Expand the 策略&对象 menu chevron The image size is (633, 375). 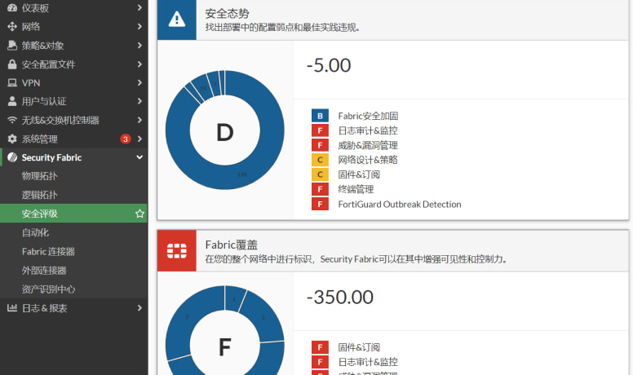[139, 46]
